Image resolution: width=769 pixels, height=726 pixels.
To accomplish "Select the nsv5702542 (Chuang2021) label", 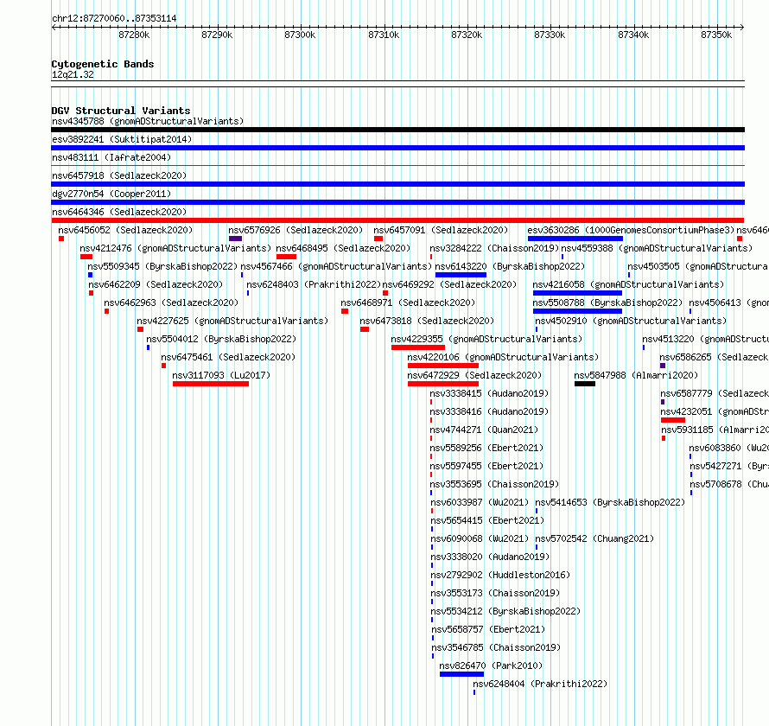I will [x=595, y=538].
